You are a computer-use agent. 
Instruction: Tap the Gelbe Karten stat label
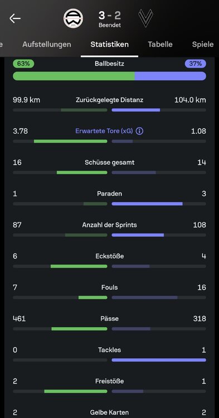[109, 412]
